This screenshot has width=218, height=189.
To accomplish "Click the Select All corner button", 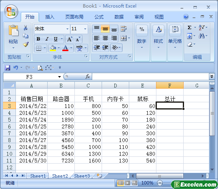I will [x=9, y=85].
